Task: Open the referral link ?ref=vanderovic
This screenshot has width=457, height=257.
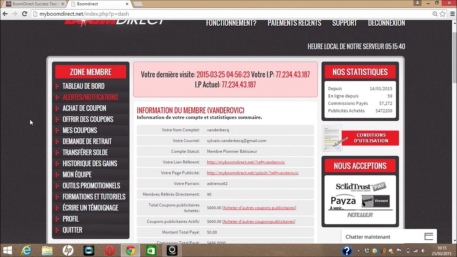Action: [246, 162]
